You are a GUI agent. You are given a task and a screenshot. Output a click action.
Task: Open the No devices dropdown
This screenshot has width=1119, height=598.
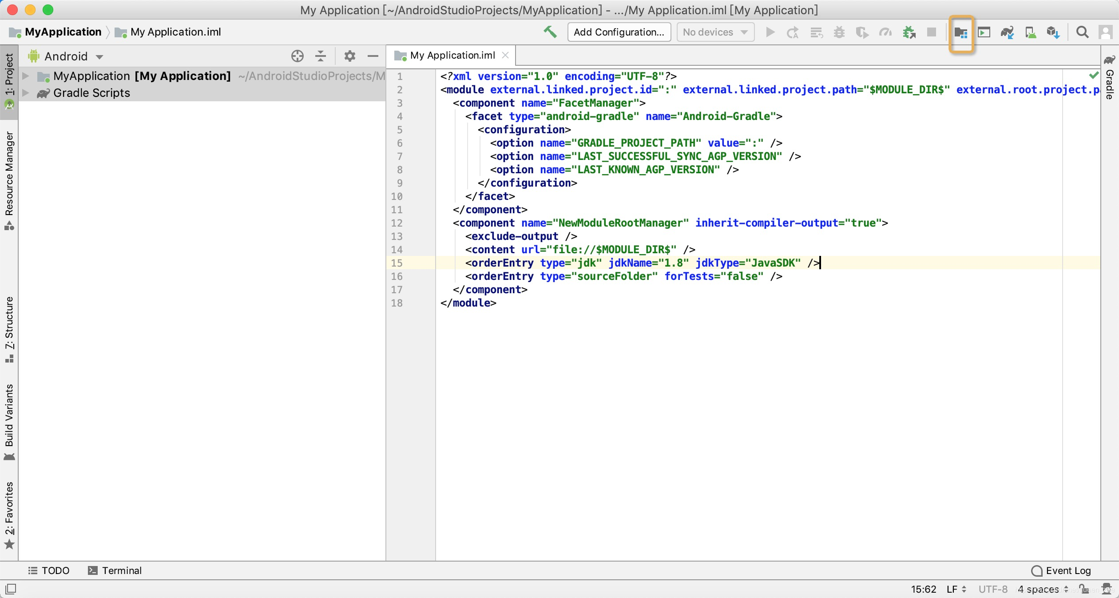(715, 32)
